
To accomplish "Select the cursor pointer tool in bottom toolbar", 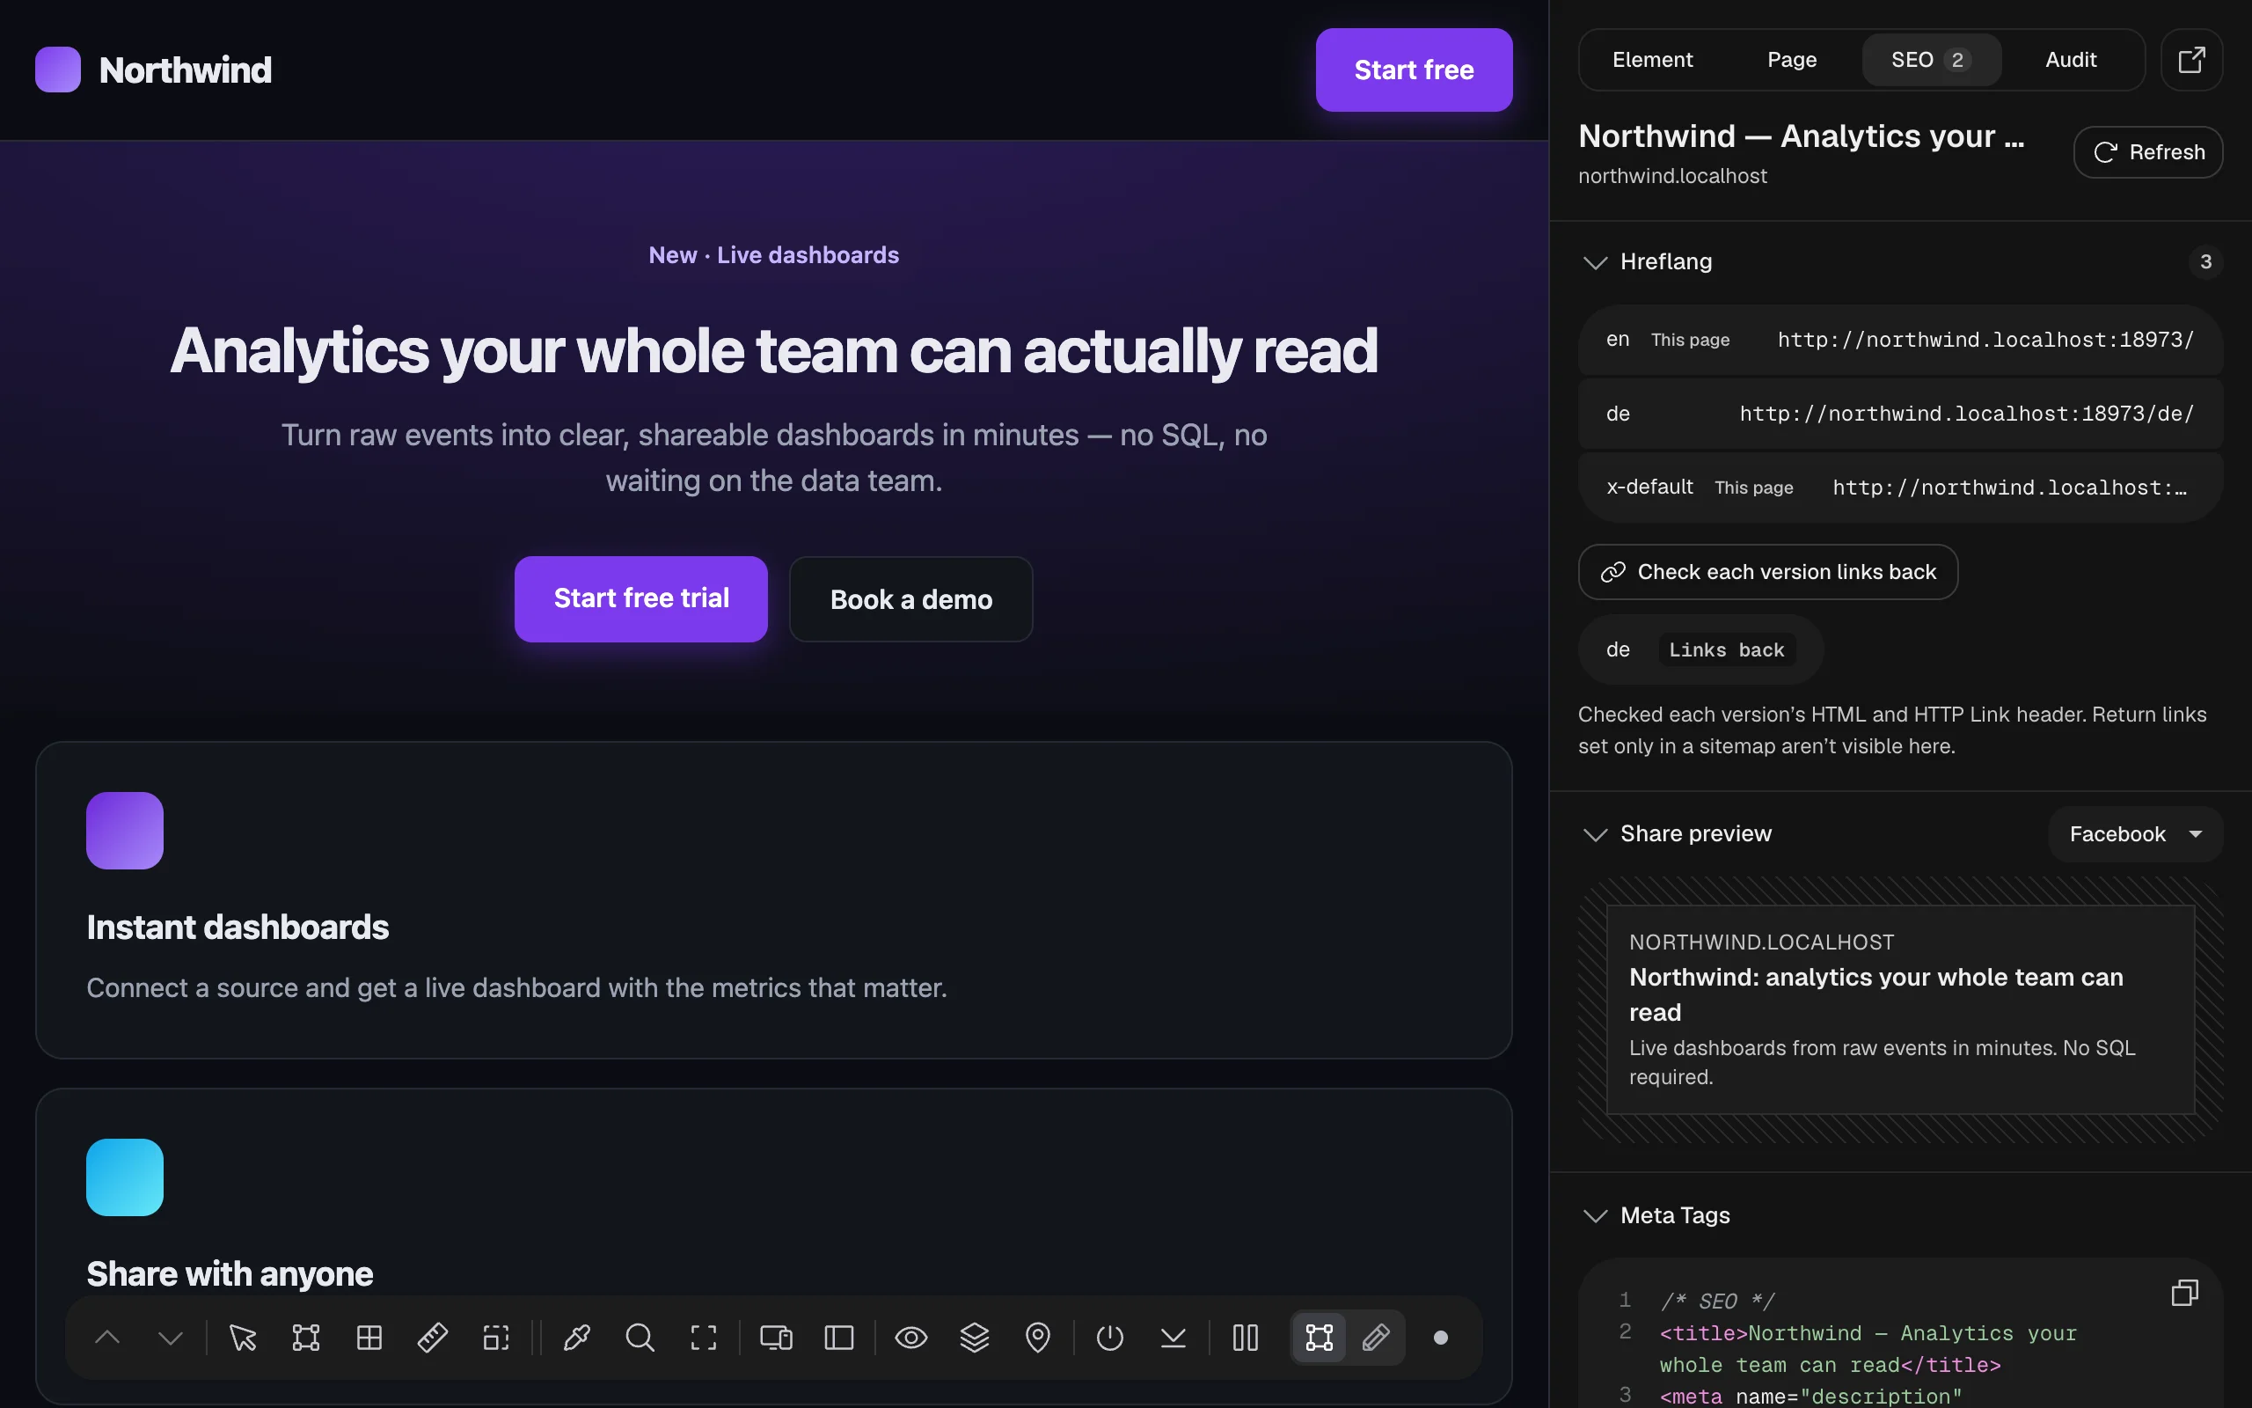I will [243, 1338].
